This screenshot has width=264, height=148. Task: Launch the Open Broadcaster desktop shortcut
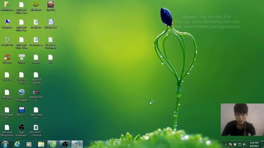pos(21,130)
